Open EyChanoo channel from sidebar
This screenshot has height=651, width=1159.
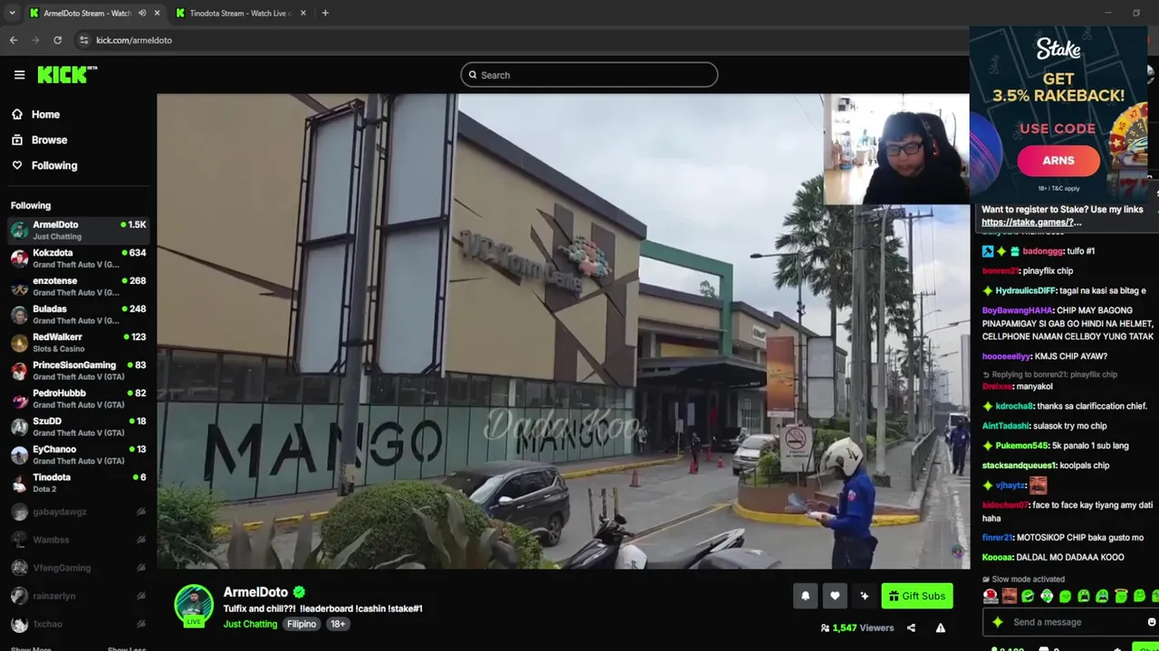pyautogui.click(x=78, y=454)
